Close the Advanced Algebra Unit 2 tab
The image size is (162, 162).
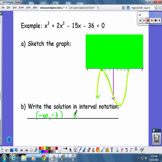66,8
